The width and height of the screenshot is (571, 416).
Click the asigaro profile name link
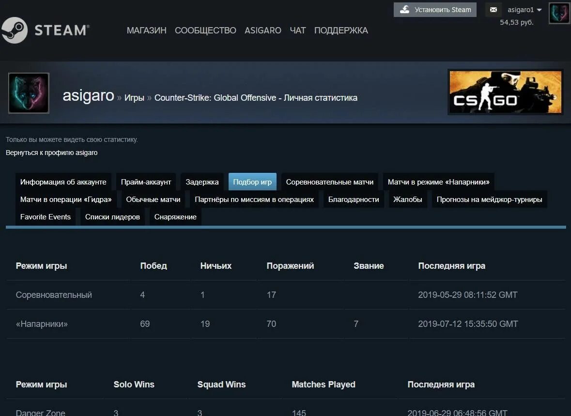[x=89, y=95]
